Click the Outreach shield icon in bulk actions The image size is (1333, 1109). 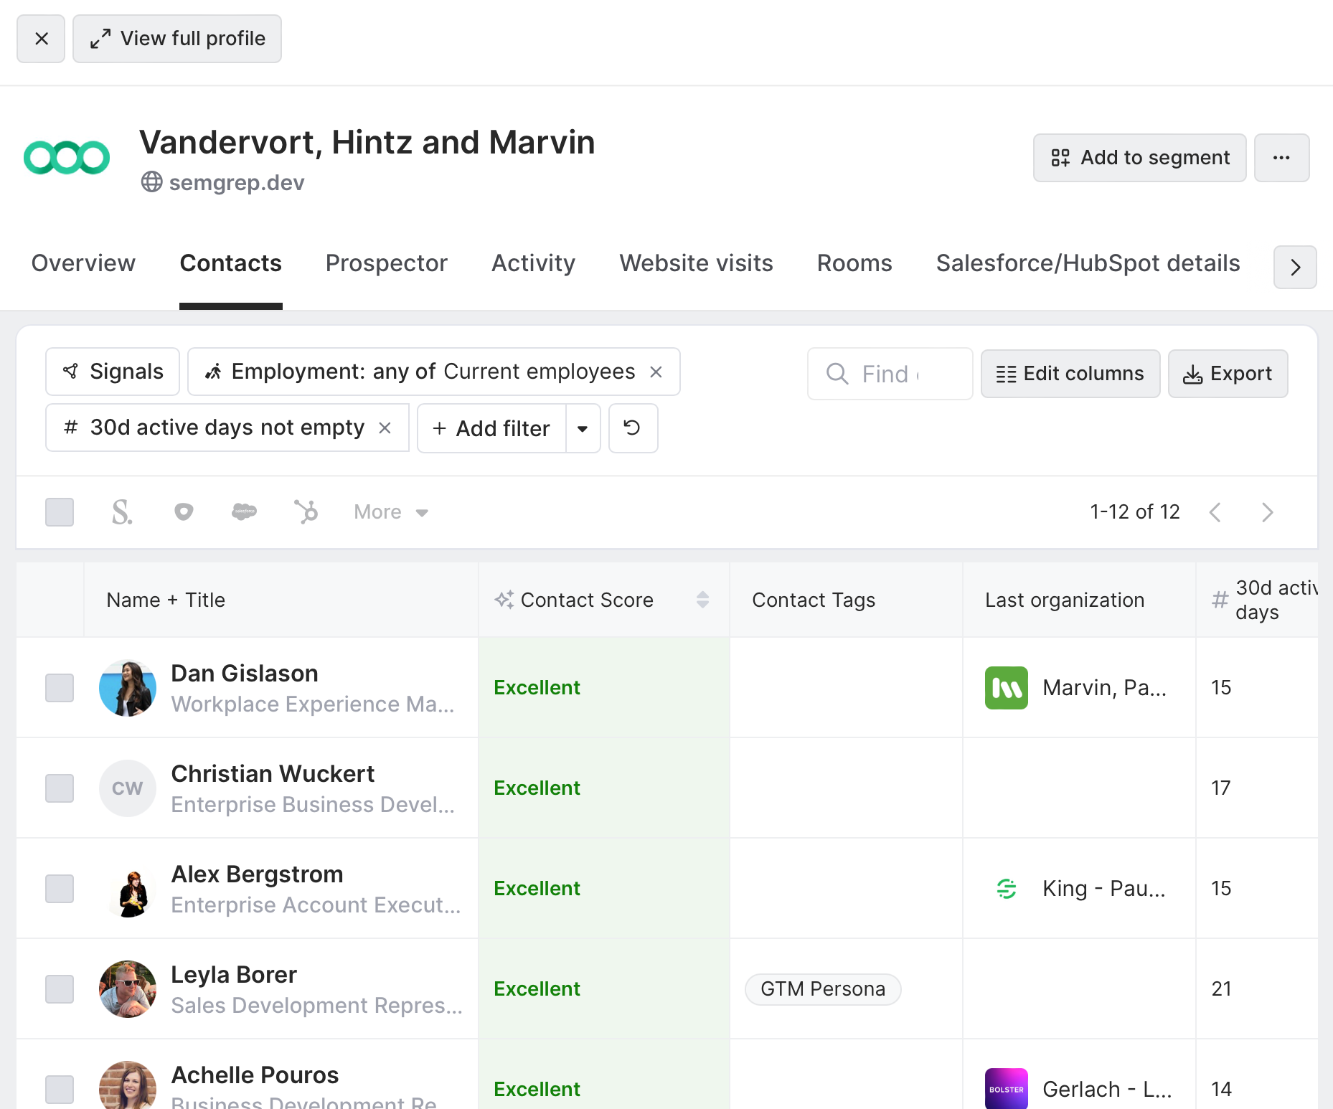click(x=184, y=512)
